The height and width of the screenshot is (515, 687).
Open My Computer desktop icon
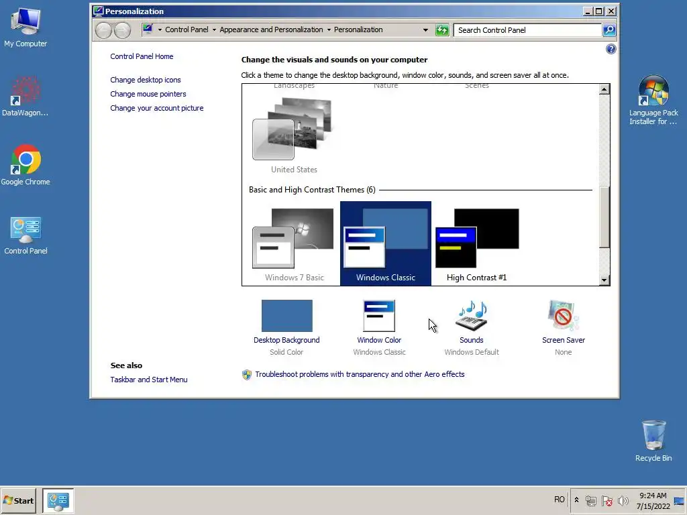click(25, 27)
